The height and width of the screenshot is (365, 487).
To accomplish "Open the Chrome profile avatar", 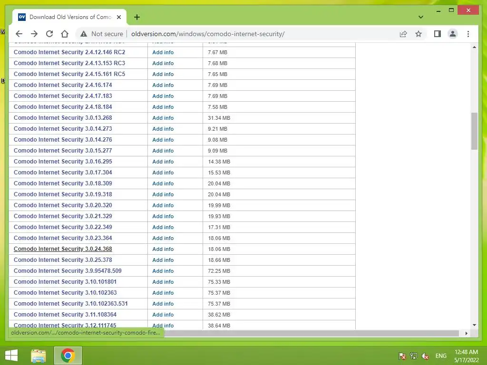I will [453, 34].
